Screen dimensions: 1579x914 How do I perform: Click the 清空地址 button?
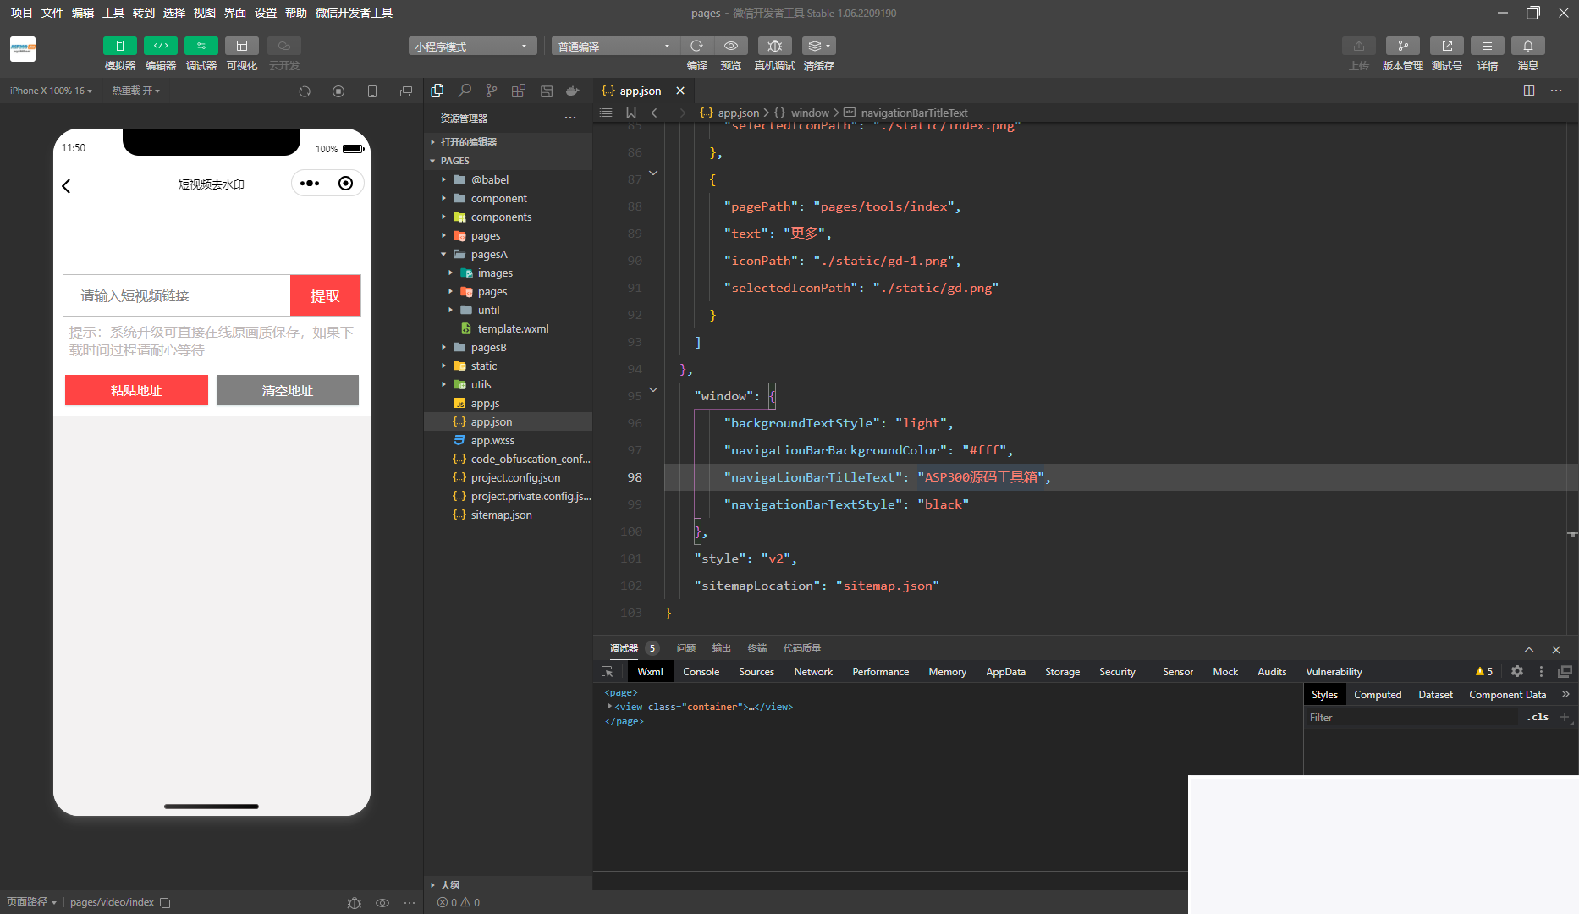click(x=288, y=390)
